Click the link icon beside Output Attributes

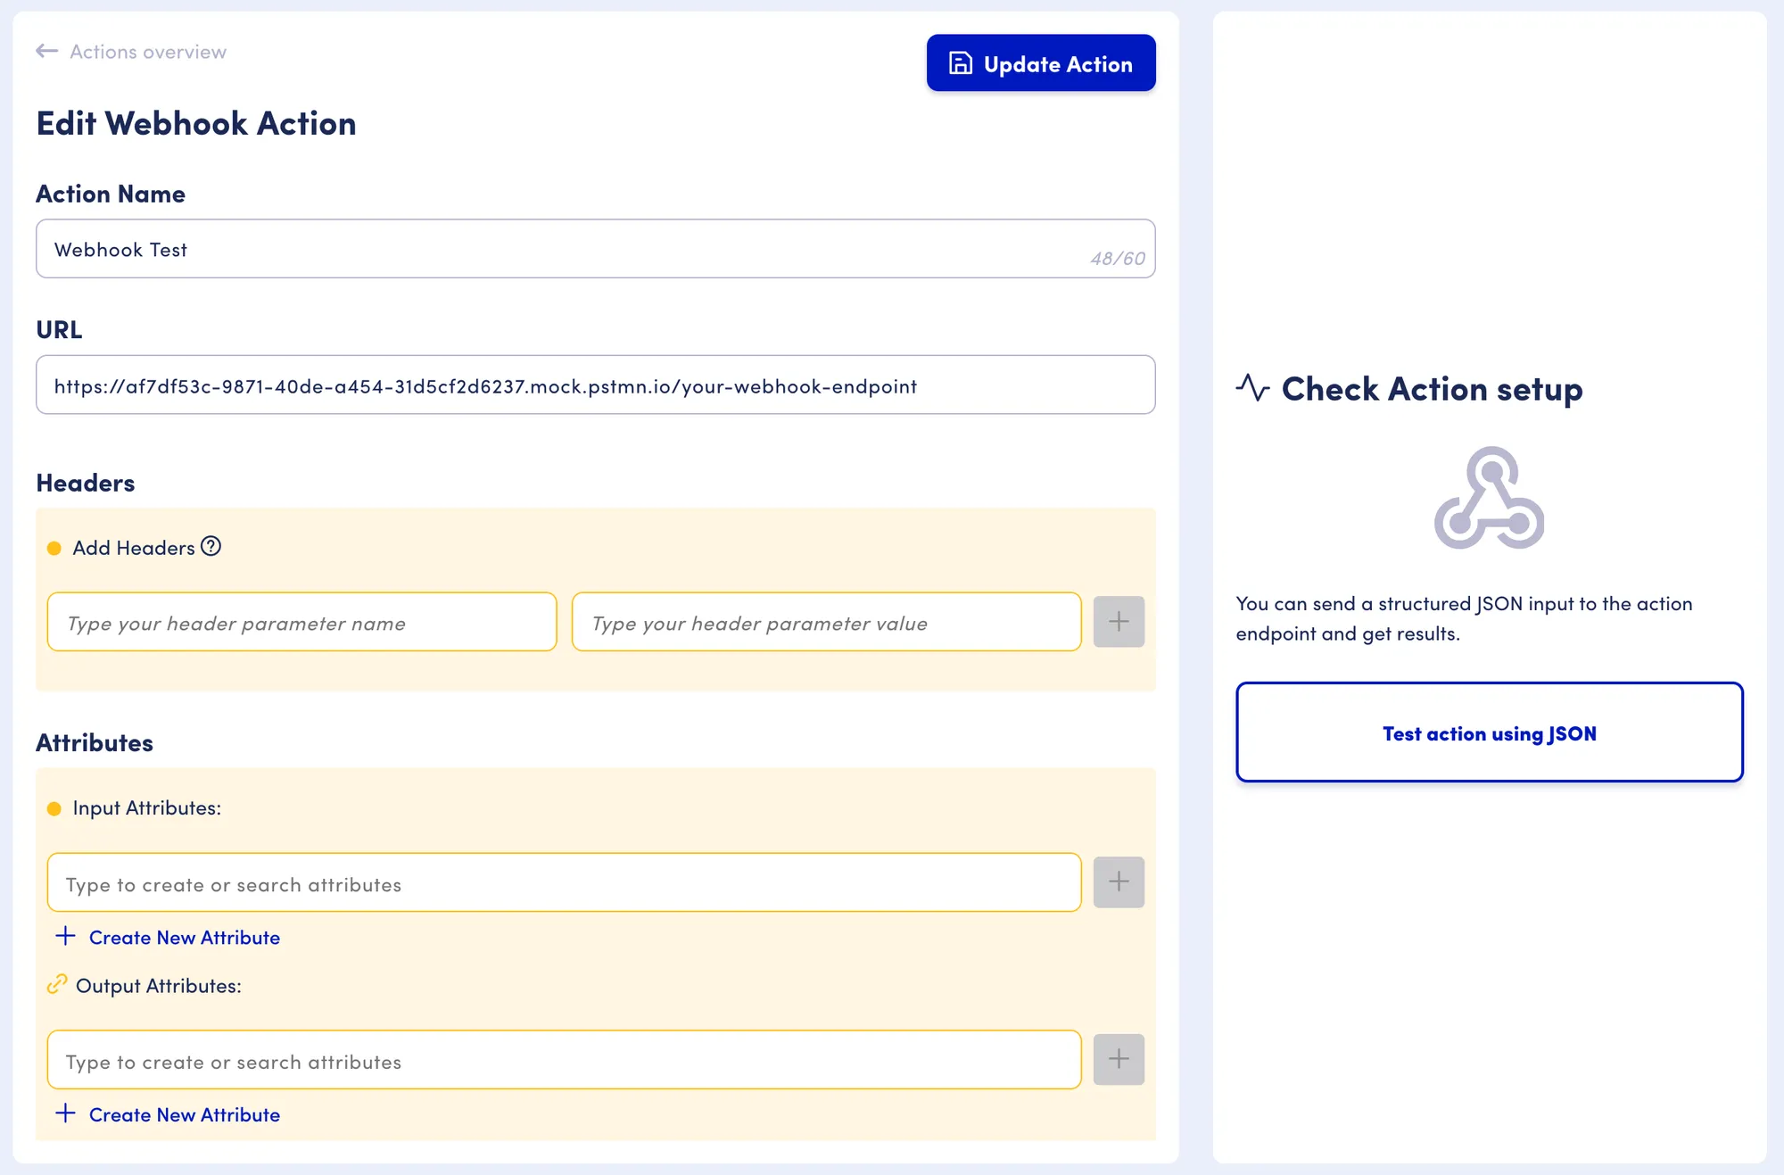point(56,984)
